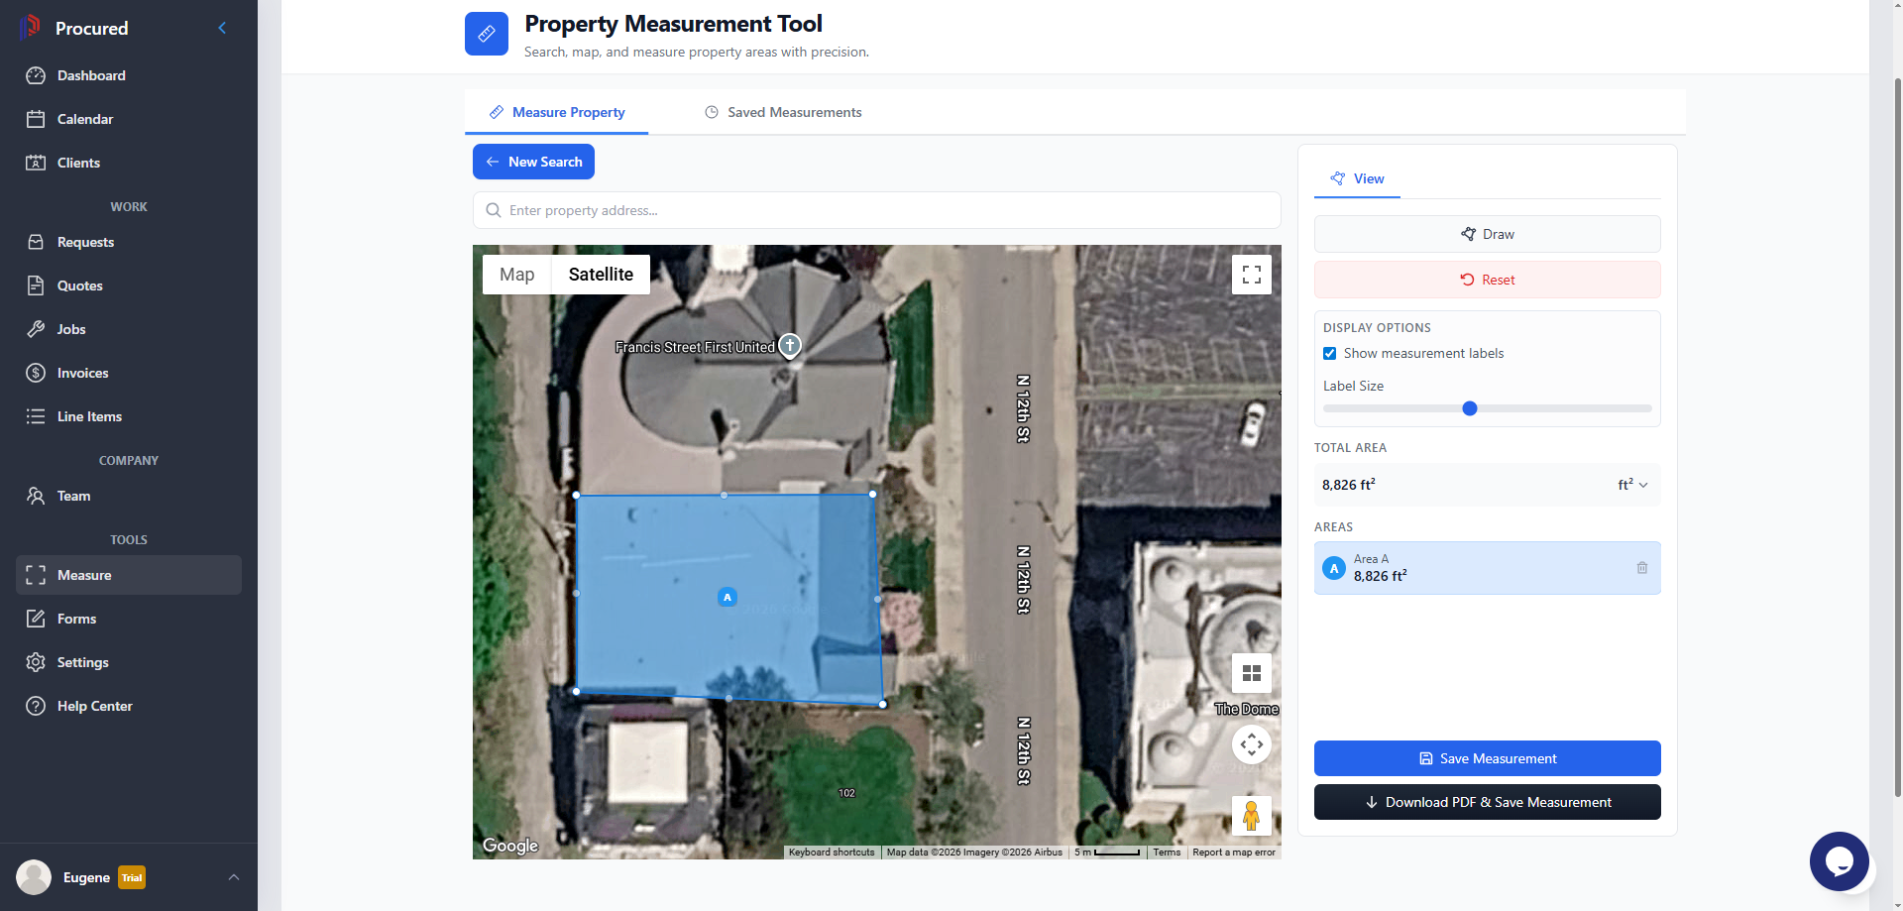Click the Area A marker on map
Image resolution: width=1903 pixels, height=911 pixels.
click(x=728, y=597)
